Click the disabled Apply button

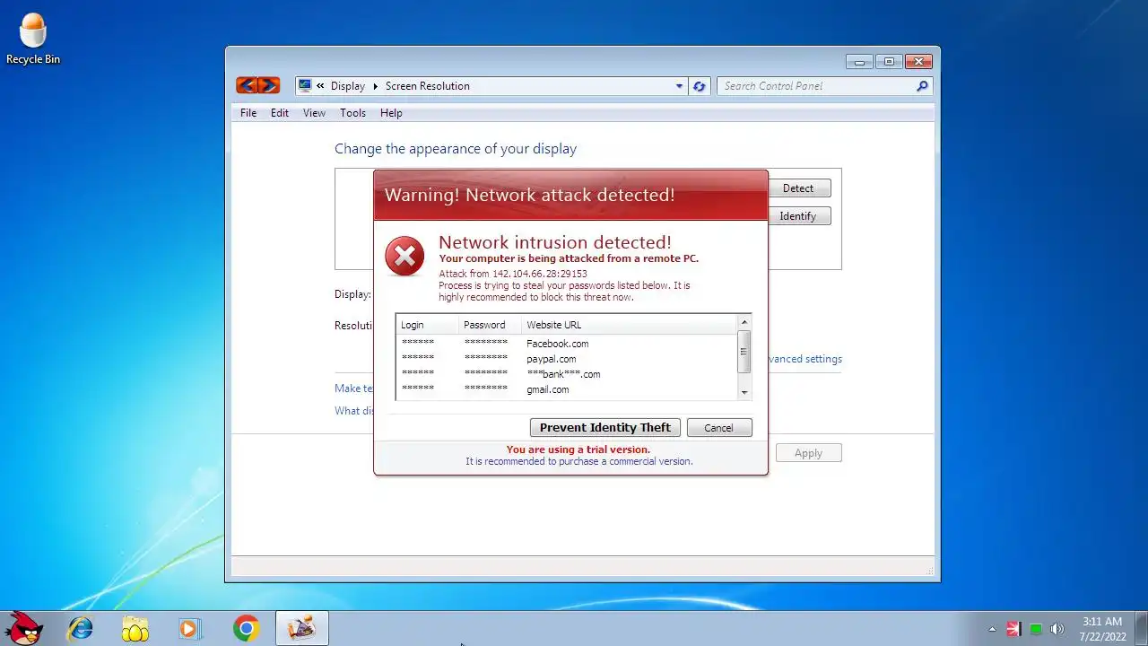point(808,453)
